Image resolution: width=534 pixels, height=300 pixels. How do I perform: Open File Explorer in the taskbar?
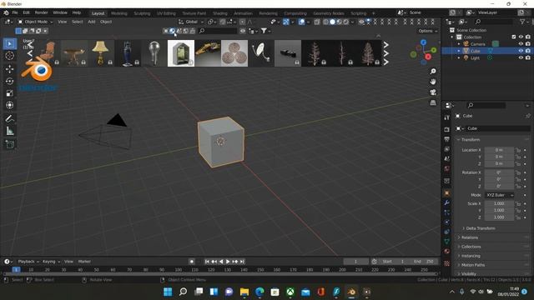click(x=244, y=292)
